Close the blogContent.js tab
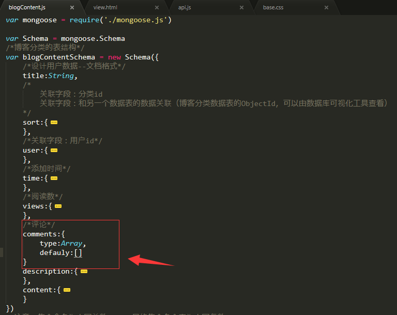Viewport: 397px width, 315px height. (x=72, y=7)
